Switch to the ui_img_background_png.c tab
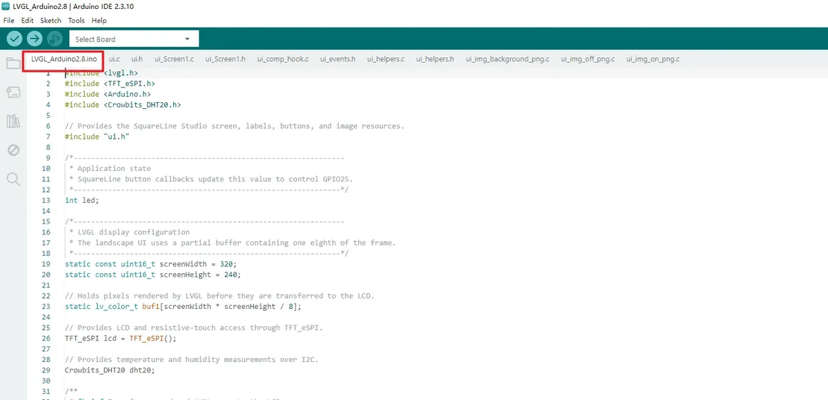Image resolution: width=828 pixels, height=400 pixels. (508, 59)
